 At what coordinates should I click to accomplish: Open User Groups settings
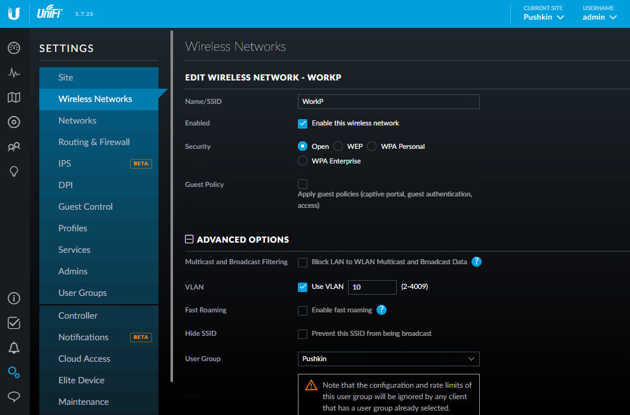coord(99,293)
